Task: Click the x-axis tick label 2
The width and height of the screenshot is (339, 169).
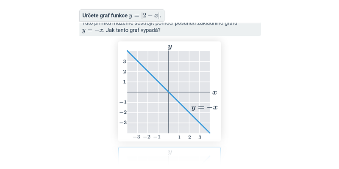Action: click(x=189, y=137)
